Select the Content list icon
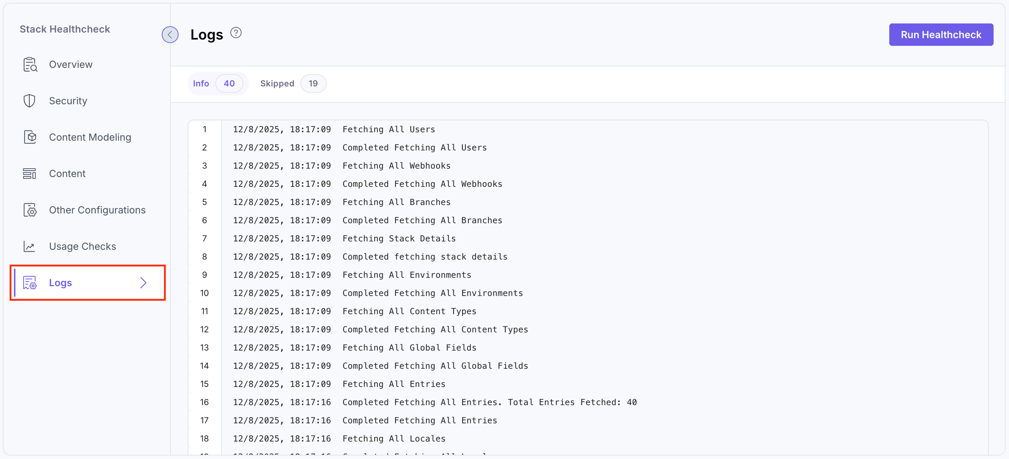This screenshot has width=1009, height=459. point(30,173)
